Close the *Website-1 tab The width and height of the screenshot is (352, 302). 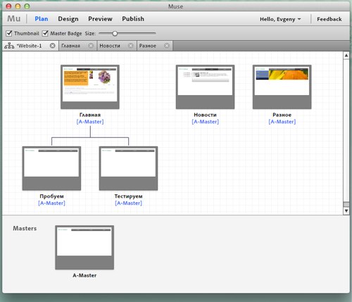(x=53, y=46)
